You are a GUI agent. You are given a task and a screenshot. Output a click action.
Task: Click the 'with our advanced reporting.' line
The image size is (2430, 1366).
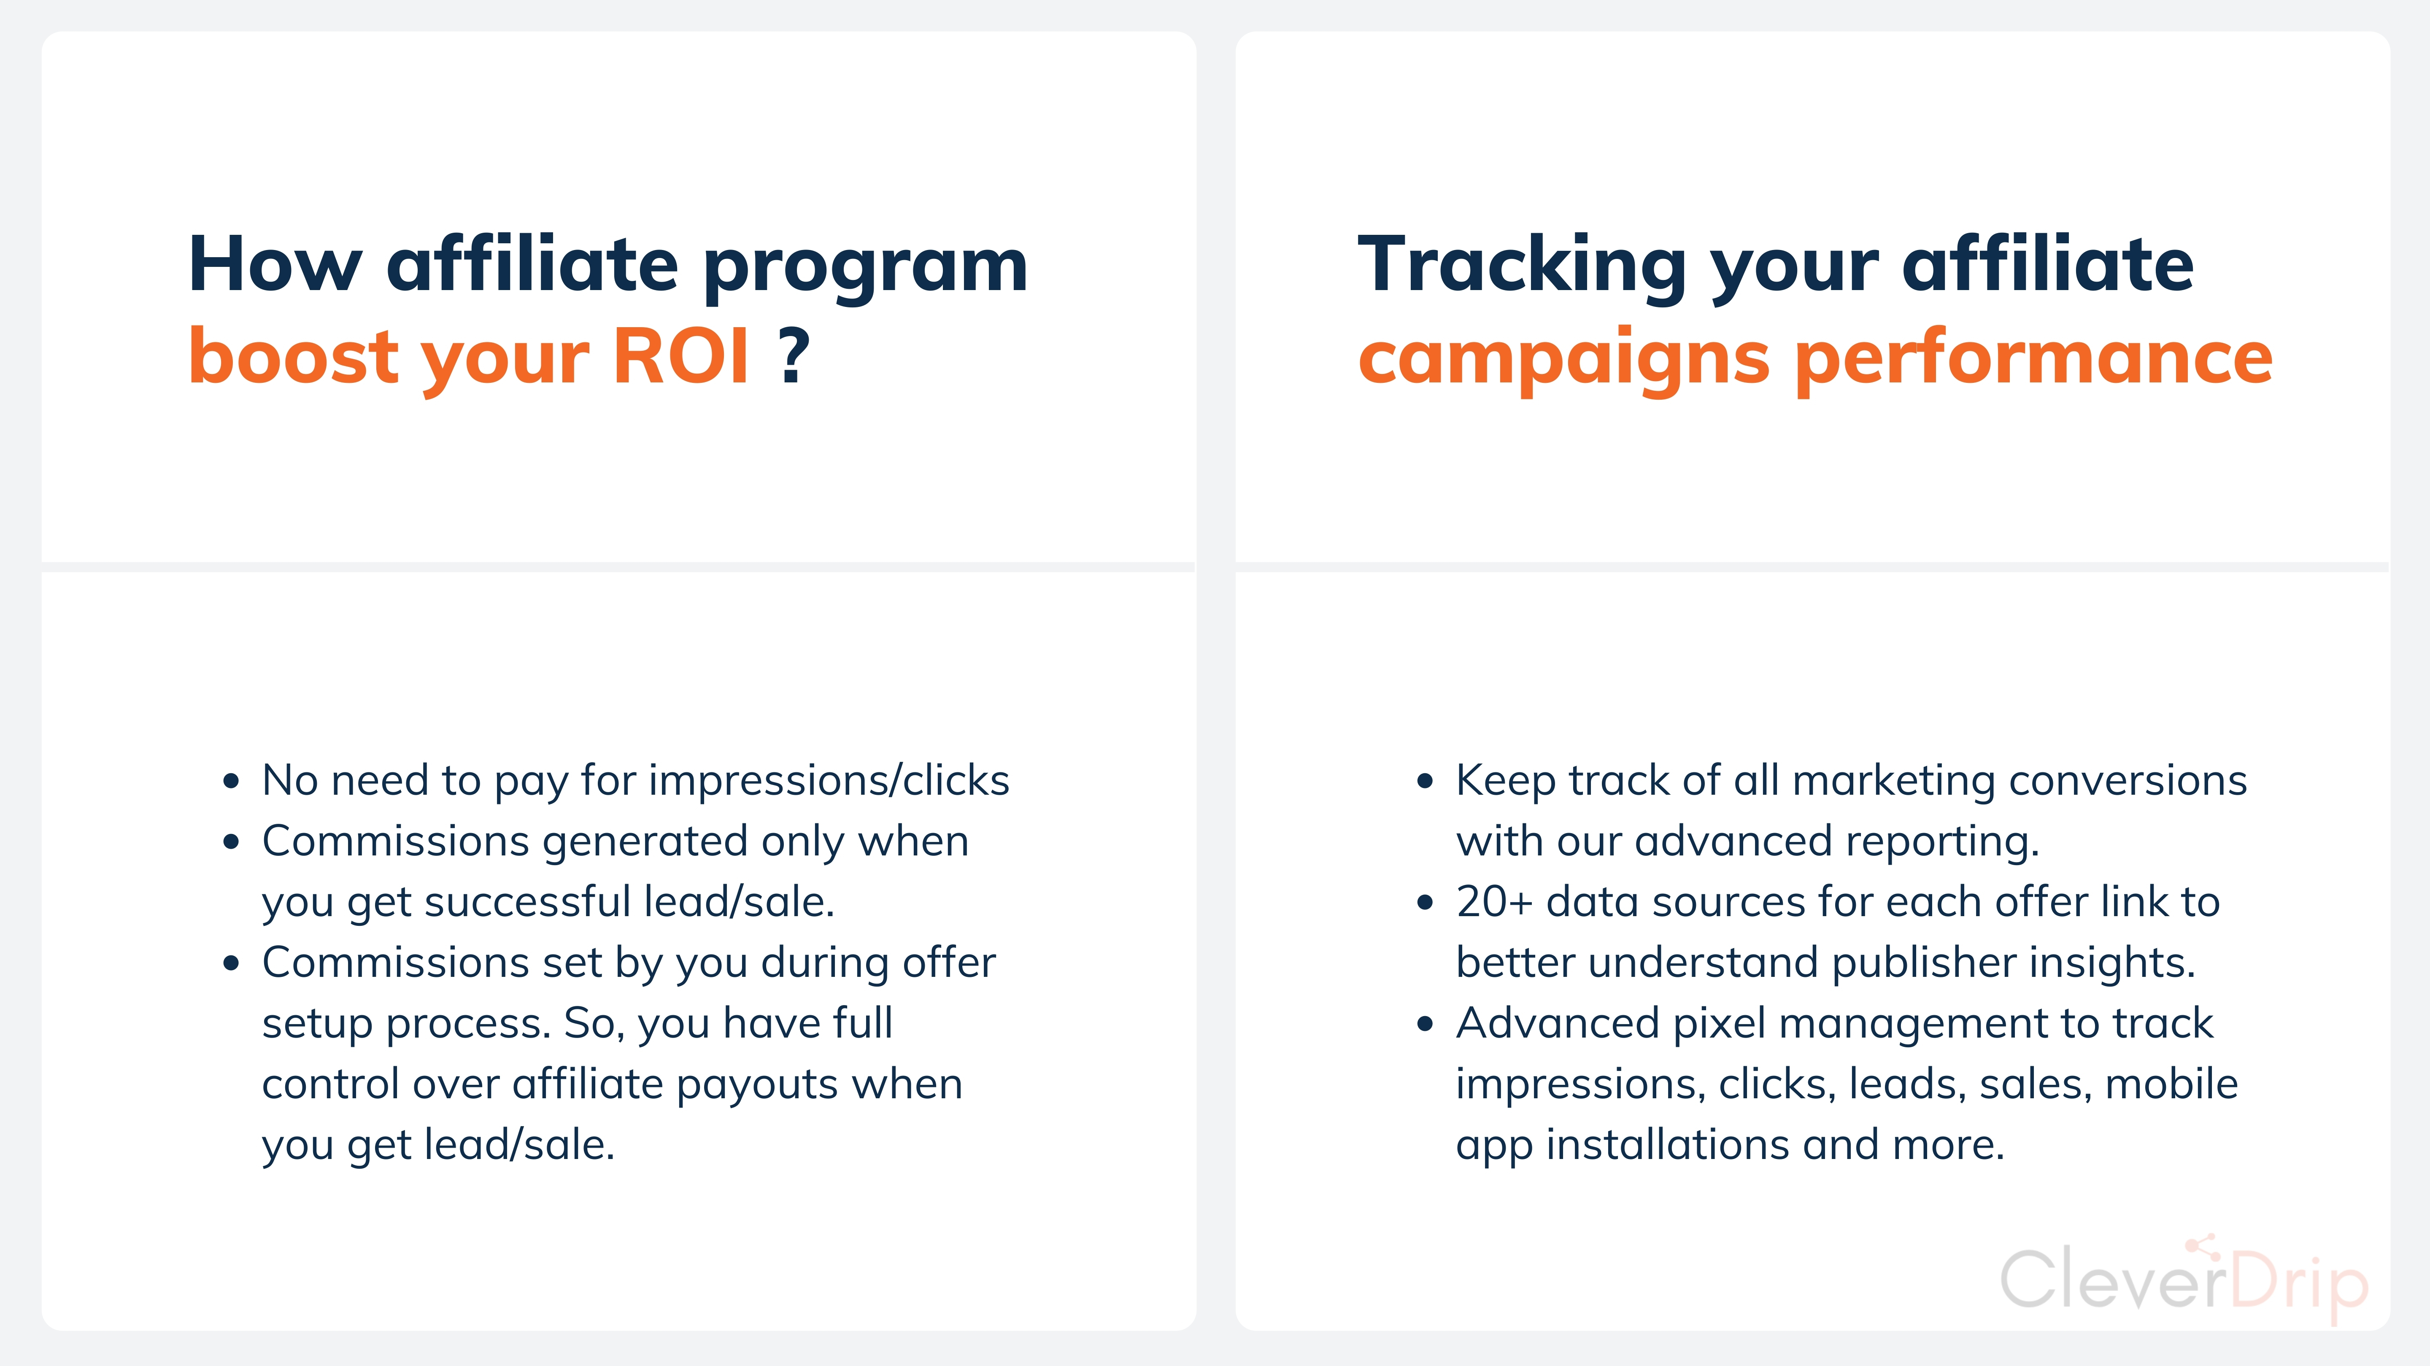click(1747, 841)
